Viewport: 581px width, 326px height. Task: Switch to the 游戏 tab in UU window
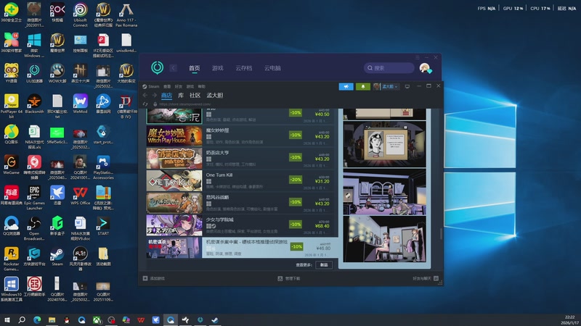(x=217, y=68)
